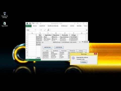Click 'Apellidos' column header in Java table

[x=55, y=51]
